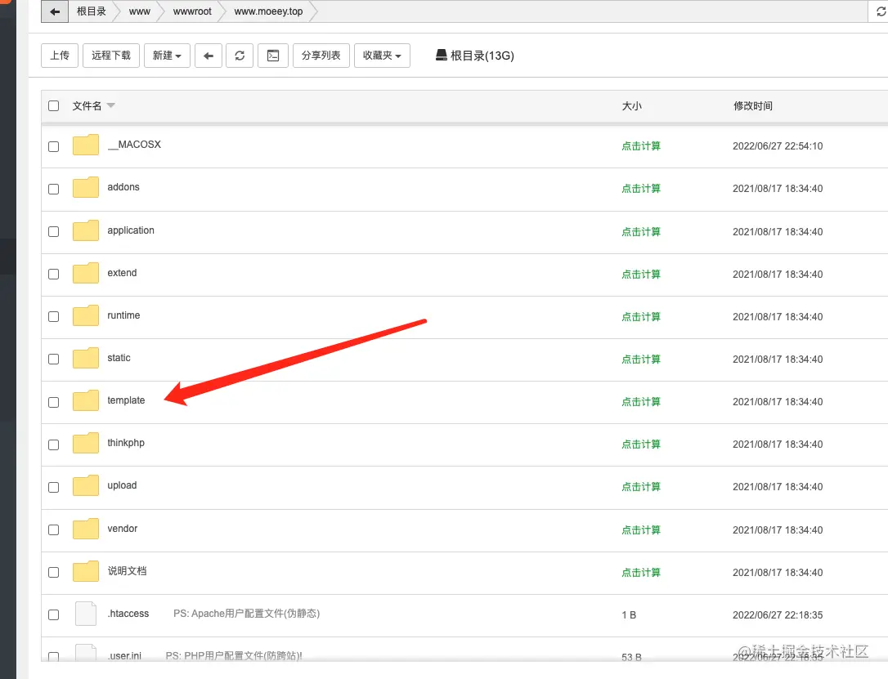The image size is (888, 679).
Task: Click the back arrow button in the toolbar
Action: 209,56
